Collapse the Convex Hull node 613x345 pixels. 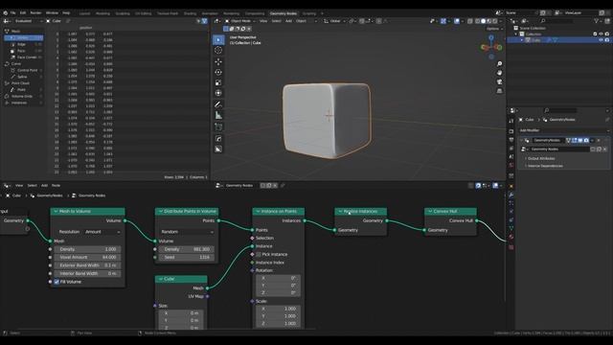tap(430, 211)
